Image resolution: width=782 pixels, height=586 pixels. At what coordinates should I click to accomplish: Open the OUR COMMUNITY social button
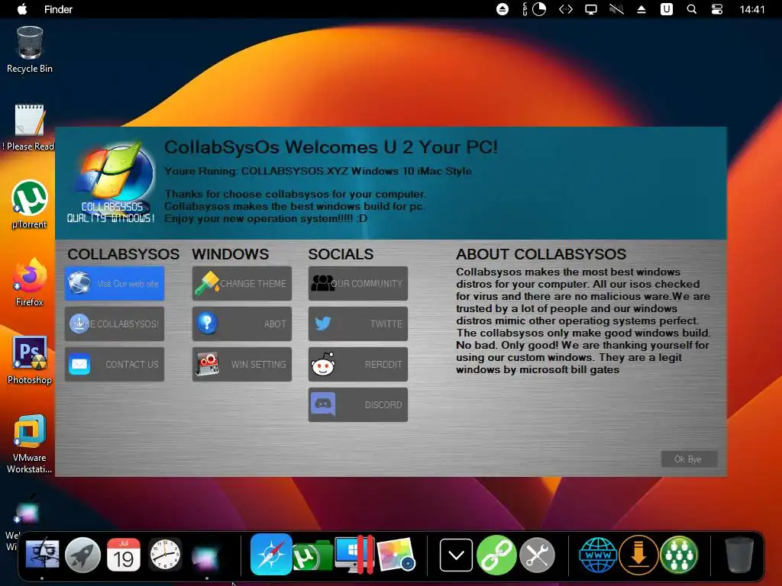point(358,284)
